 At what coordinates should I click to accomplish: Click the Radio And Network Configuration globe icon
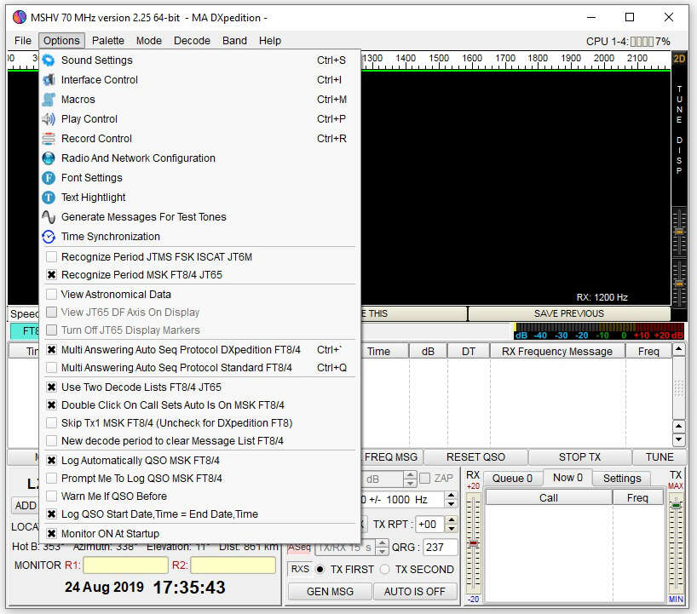(49, 158)
